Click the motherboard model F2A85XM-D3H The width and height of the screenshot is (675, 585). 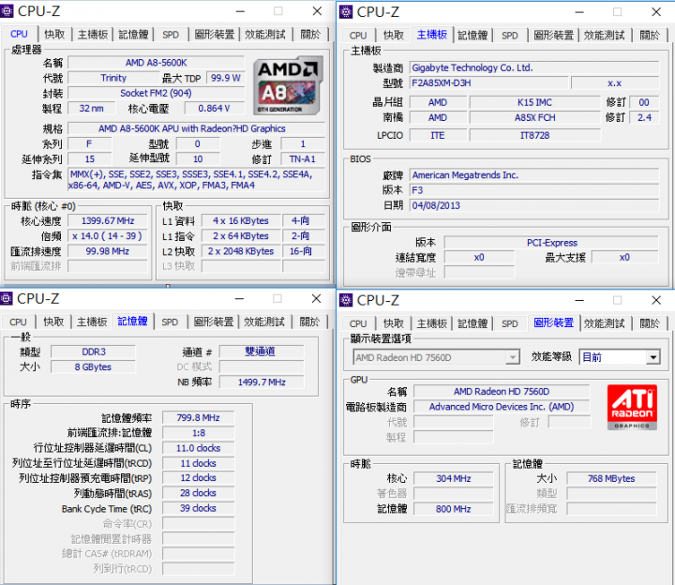(488, 83)
